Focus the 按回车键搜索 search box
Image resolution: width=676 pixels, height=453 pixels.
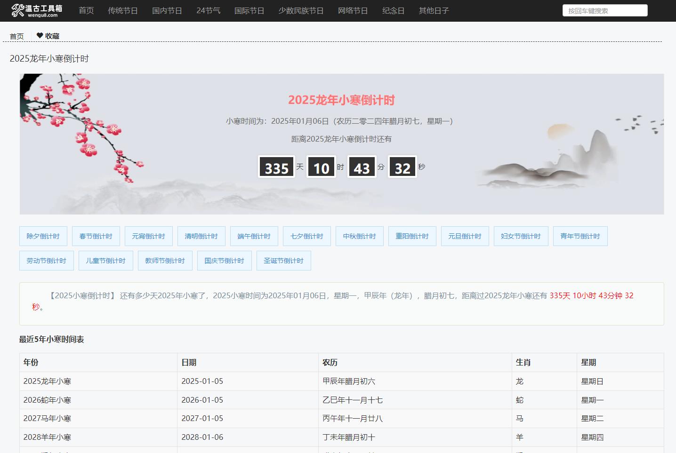pos(604,10)
